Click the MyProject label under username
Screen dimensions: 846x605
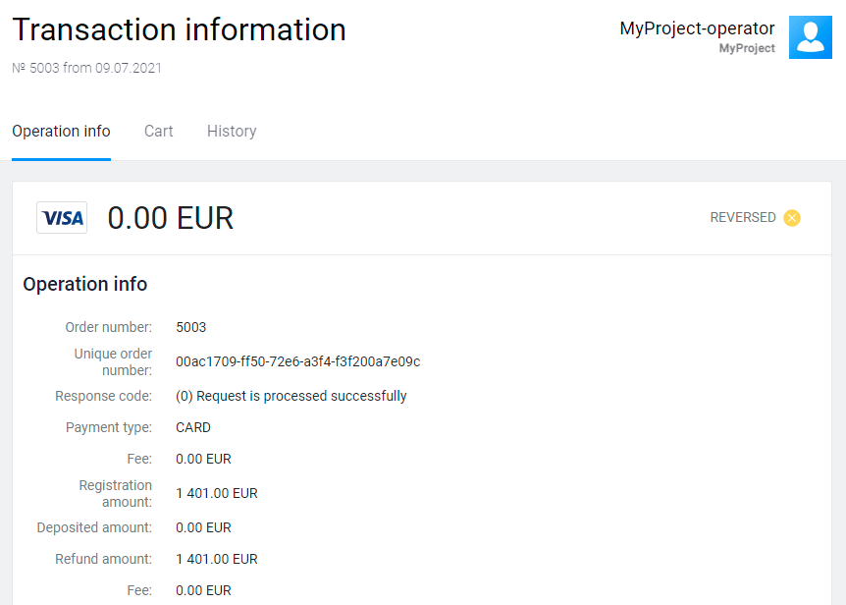pos(746,48)
